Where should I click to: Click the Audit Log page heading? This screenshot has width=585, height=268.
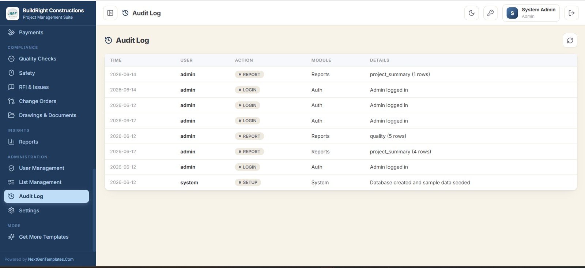click(x=132, y=40)
